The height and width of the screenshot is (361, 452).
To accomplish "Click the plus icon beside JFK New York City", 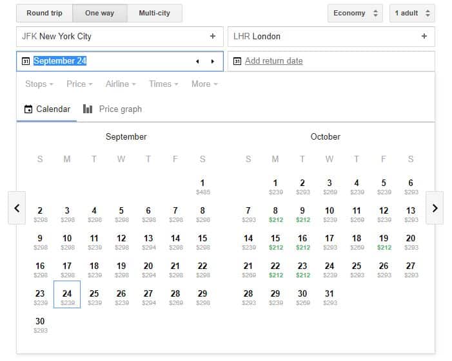I will click(x=212, y=36).
